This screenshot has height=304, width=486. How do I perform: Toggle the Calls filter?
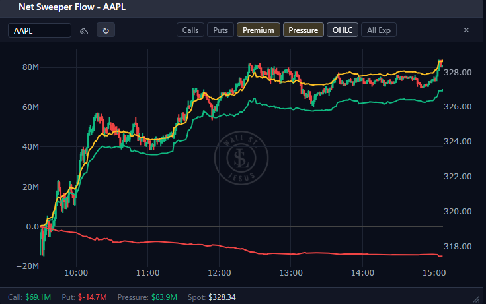pyautogui.click(x=190, y=30)
